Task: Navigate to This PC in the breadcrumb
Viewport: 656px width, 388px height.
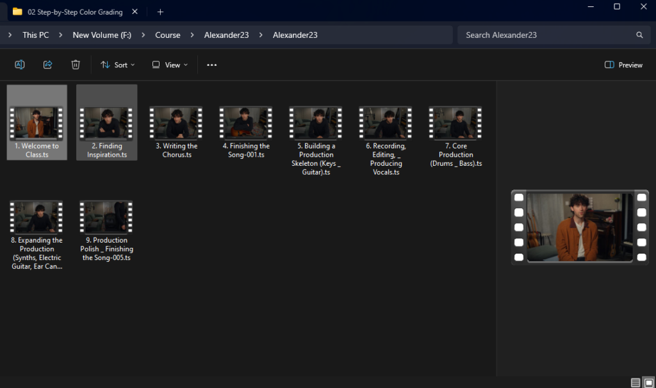Action: pyautogui.click(x=35, y=35)
